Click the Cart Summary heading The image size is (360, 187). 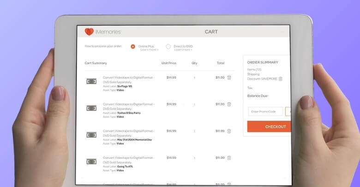click(x=96, y=63)
